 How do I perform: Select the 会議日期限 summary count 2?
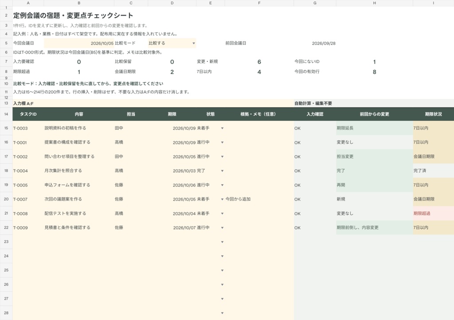point(172,72)
